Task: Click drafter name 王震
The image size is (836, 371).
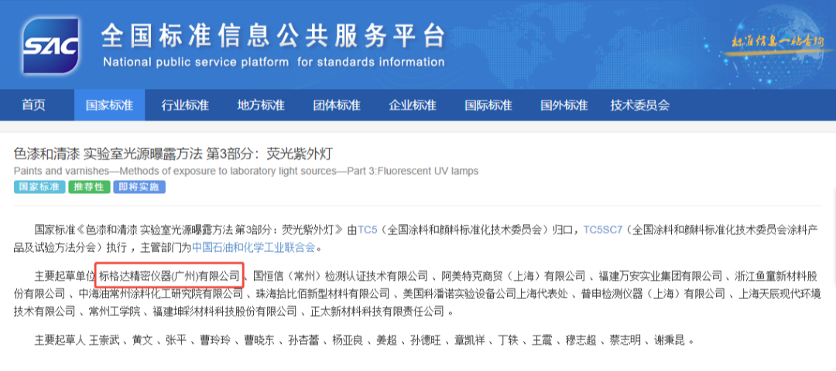Action: point(542,340)
